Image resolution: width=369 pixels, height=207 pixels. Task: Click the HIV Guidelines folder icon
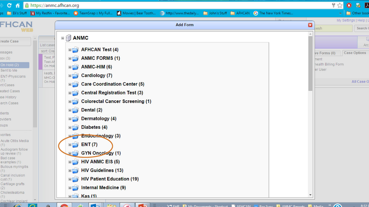pyautogui.click(x=75, y=171)
